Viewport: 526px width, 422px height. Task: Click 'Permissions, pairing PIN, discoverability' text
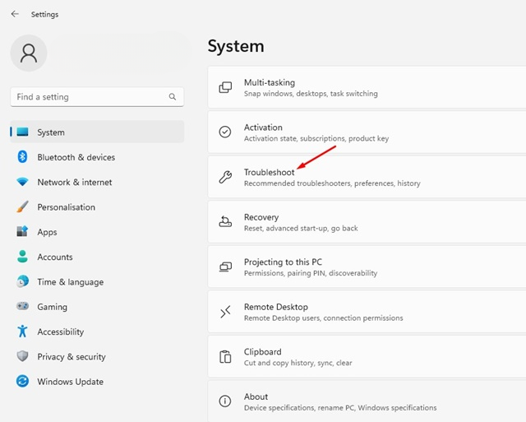(x=311, y=273)
